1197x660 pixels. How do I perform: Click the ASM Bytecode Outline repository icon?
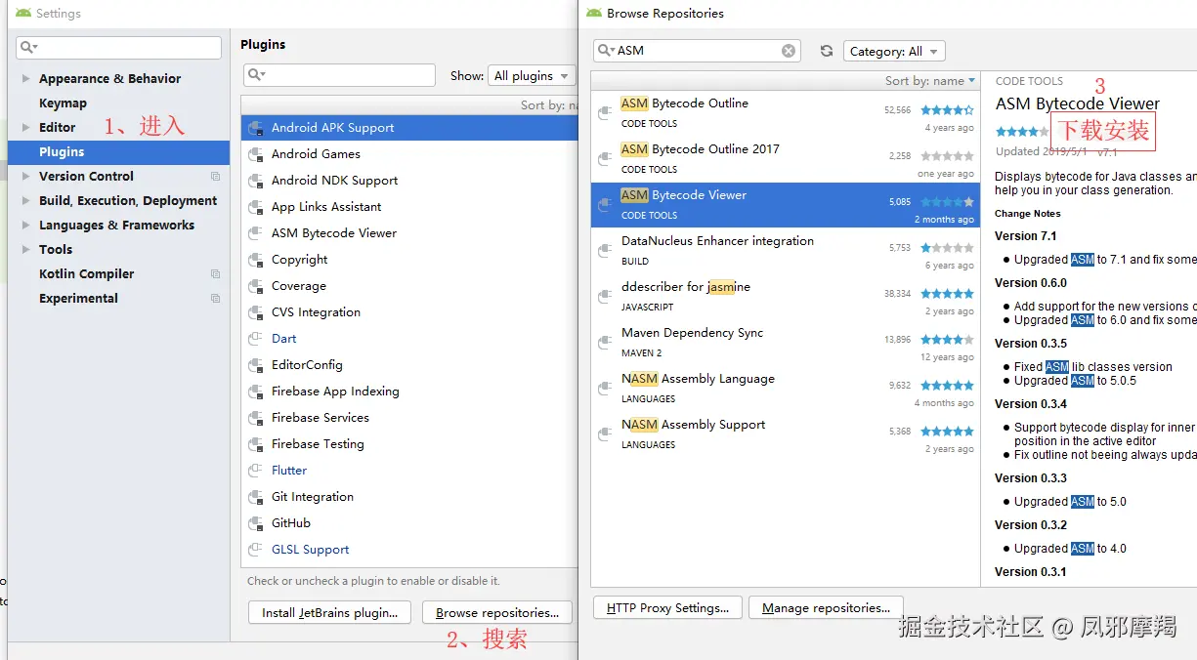(x=605, y=113)
